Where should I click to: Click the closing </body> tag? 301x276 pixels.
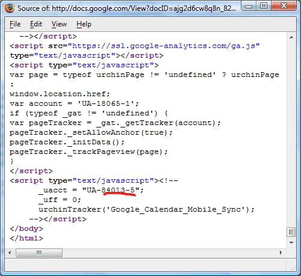(26, 228)
